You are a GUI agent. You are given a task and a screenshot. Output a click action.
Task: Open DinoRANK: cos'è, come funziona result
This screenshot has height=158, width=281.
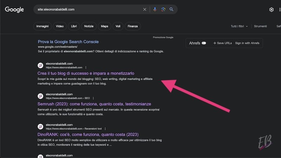click(88, 134)
